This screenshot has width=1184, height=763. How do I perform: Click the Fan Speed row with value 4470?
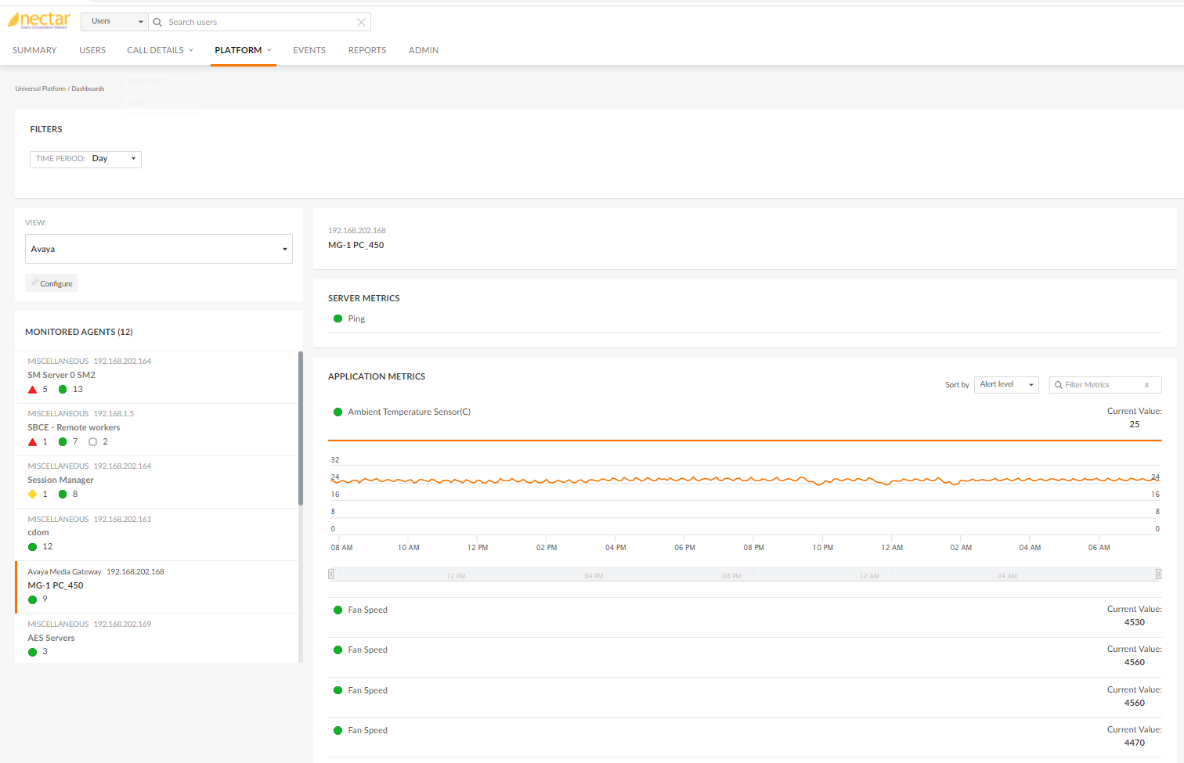(x=745, y=737)
